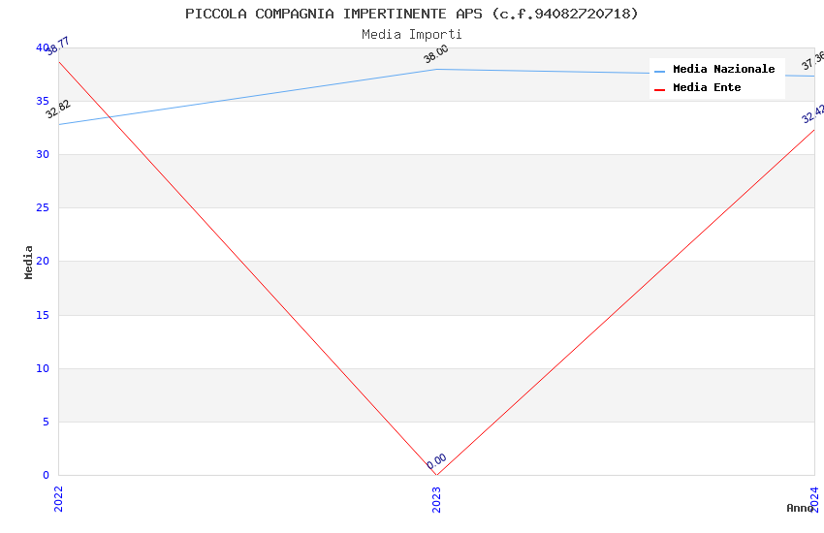Click the Anno x-axis title
Screen dimensions: 824x533
(800, 508)
